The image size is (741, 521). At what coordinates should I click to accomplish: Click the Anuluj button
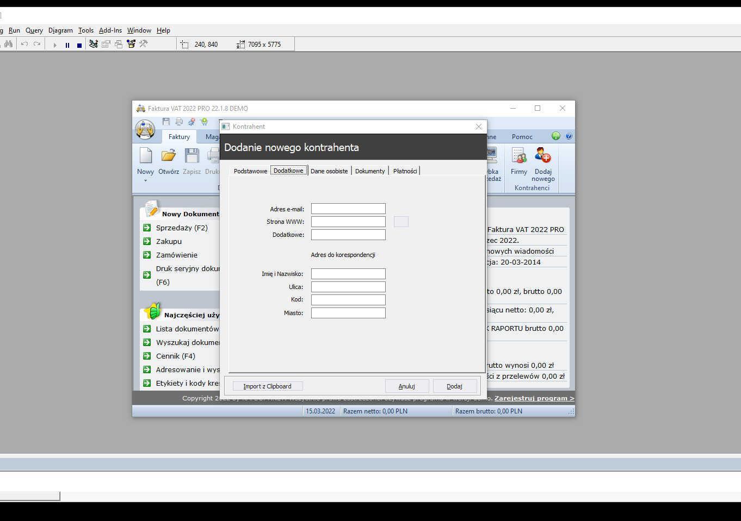pos(406,386)
